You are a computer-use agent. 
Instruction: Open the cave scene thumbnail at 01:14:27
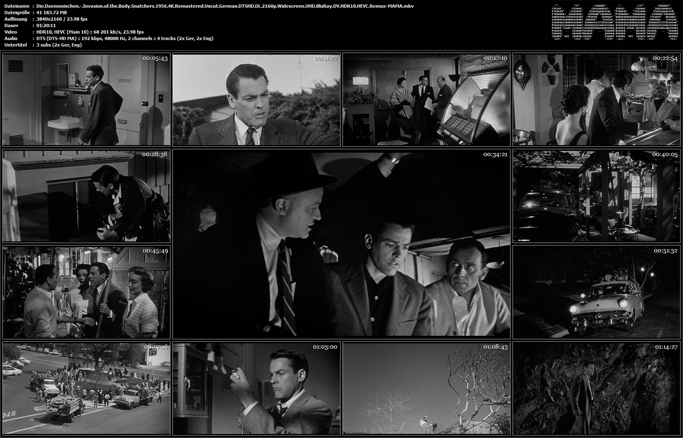[596, 389]
